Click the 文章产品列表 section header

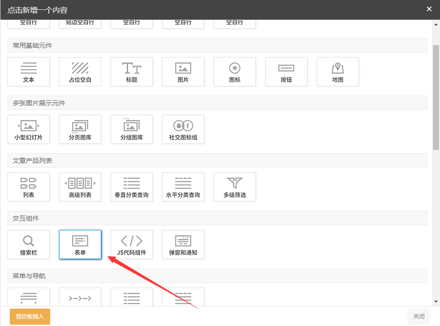217,161
